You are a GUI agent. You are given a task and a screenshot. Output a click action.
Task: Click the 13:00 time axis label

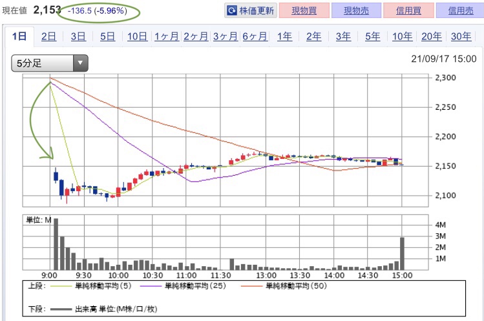[266, 275]
